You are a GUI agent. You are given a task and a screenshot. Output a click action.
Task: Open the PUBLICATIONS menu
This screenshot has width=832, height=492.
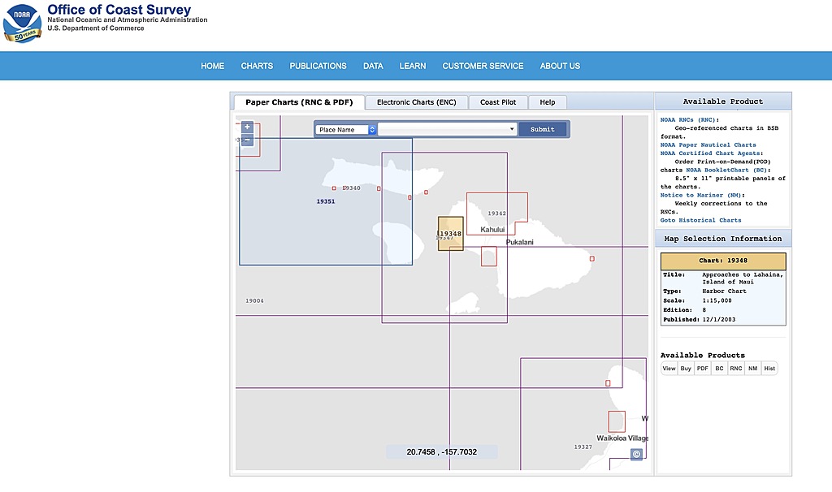318,66
